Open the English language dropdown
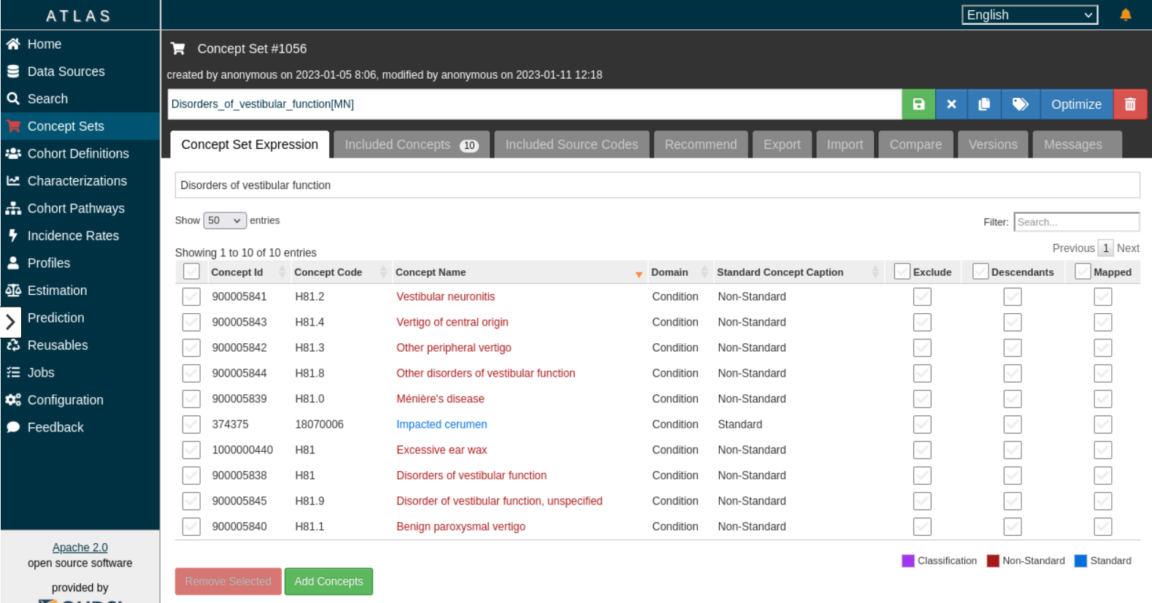The image size is (1152, 603). tap(1029, 15)
